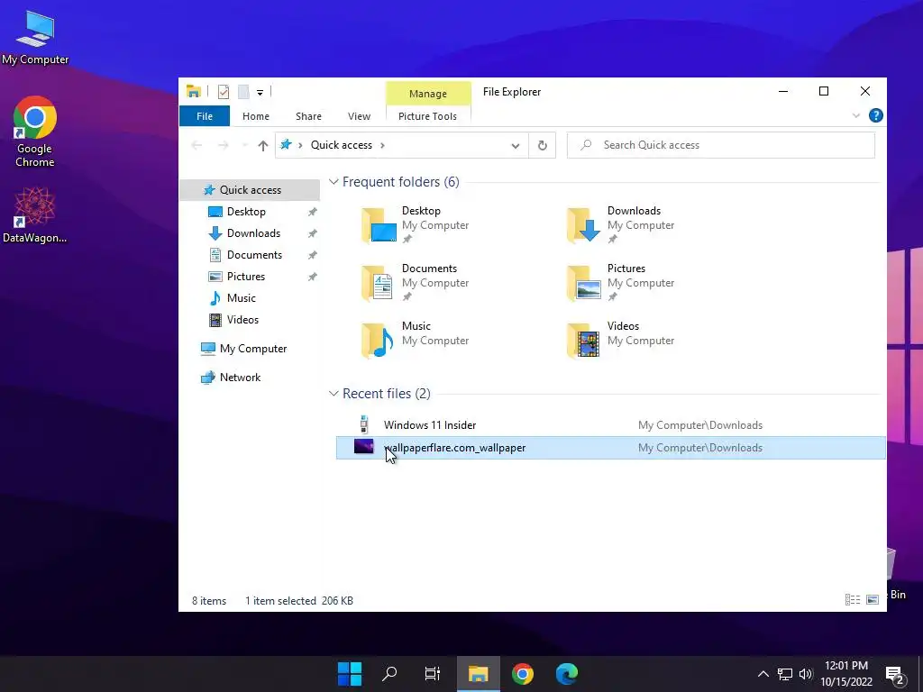The width and height of the screenshot is (923, 692).
Task: Switch to the Home ribbon tab
Action: coord(255,116)
